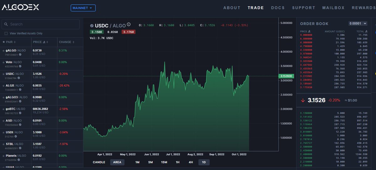Viewport: 376px width, 170px height.
Task: Click verified badge beside USDt asset ID 312769
Action: 16,137
